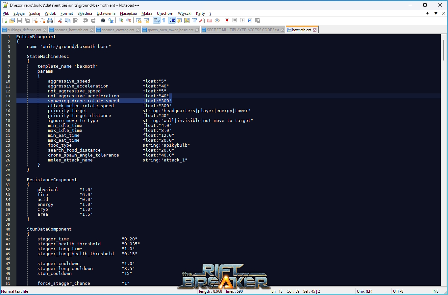Save current recorded macro icon
The width and height of the screenshot is (448, 295).
coord(257,20)
